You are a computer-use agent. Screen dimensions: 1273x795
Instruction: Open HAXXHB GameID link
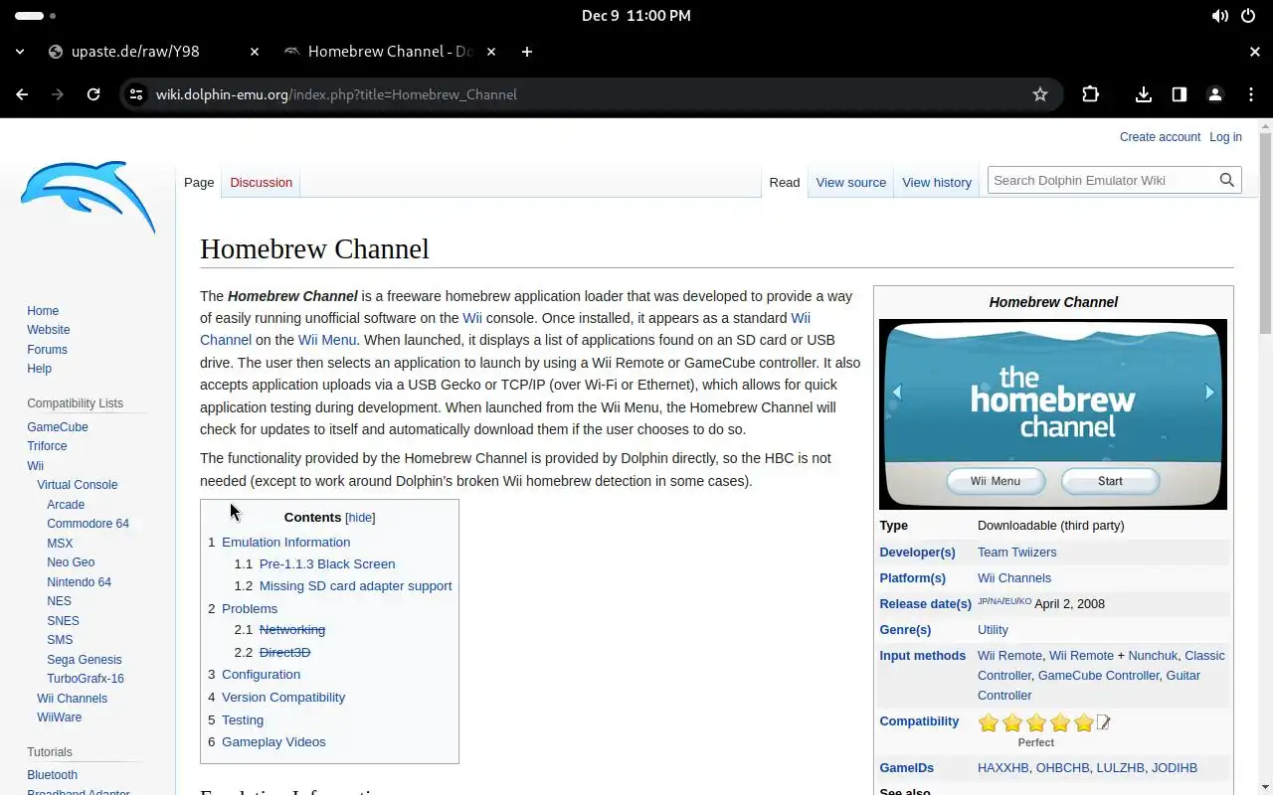point(1002,768)
